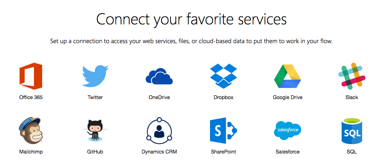Click the SQL database icon
The width and height of the screenshot is (385, 167).
tap(352, 131)
